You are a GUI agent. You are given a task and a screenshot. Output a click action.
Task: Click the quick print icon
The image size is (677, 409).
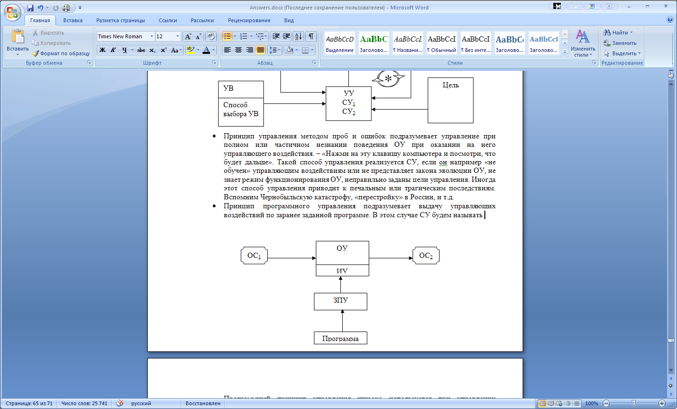click(x=67, y=8)
